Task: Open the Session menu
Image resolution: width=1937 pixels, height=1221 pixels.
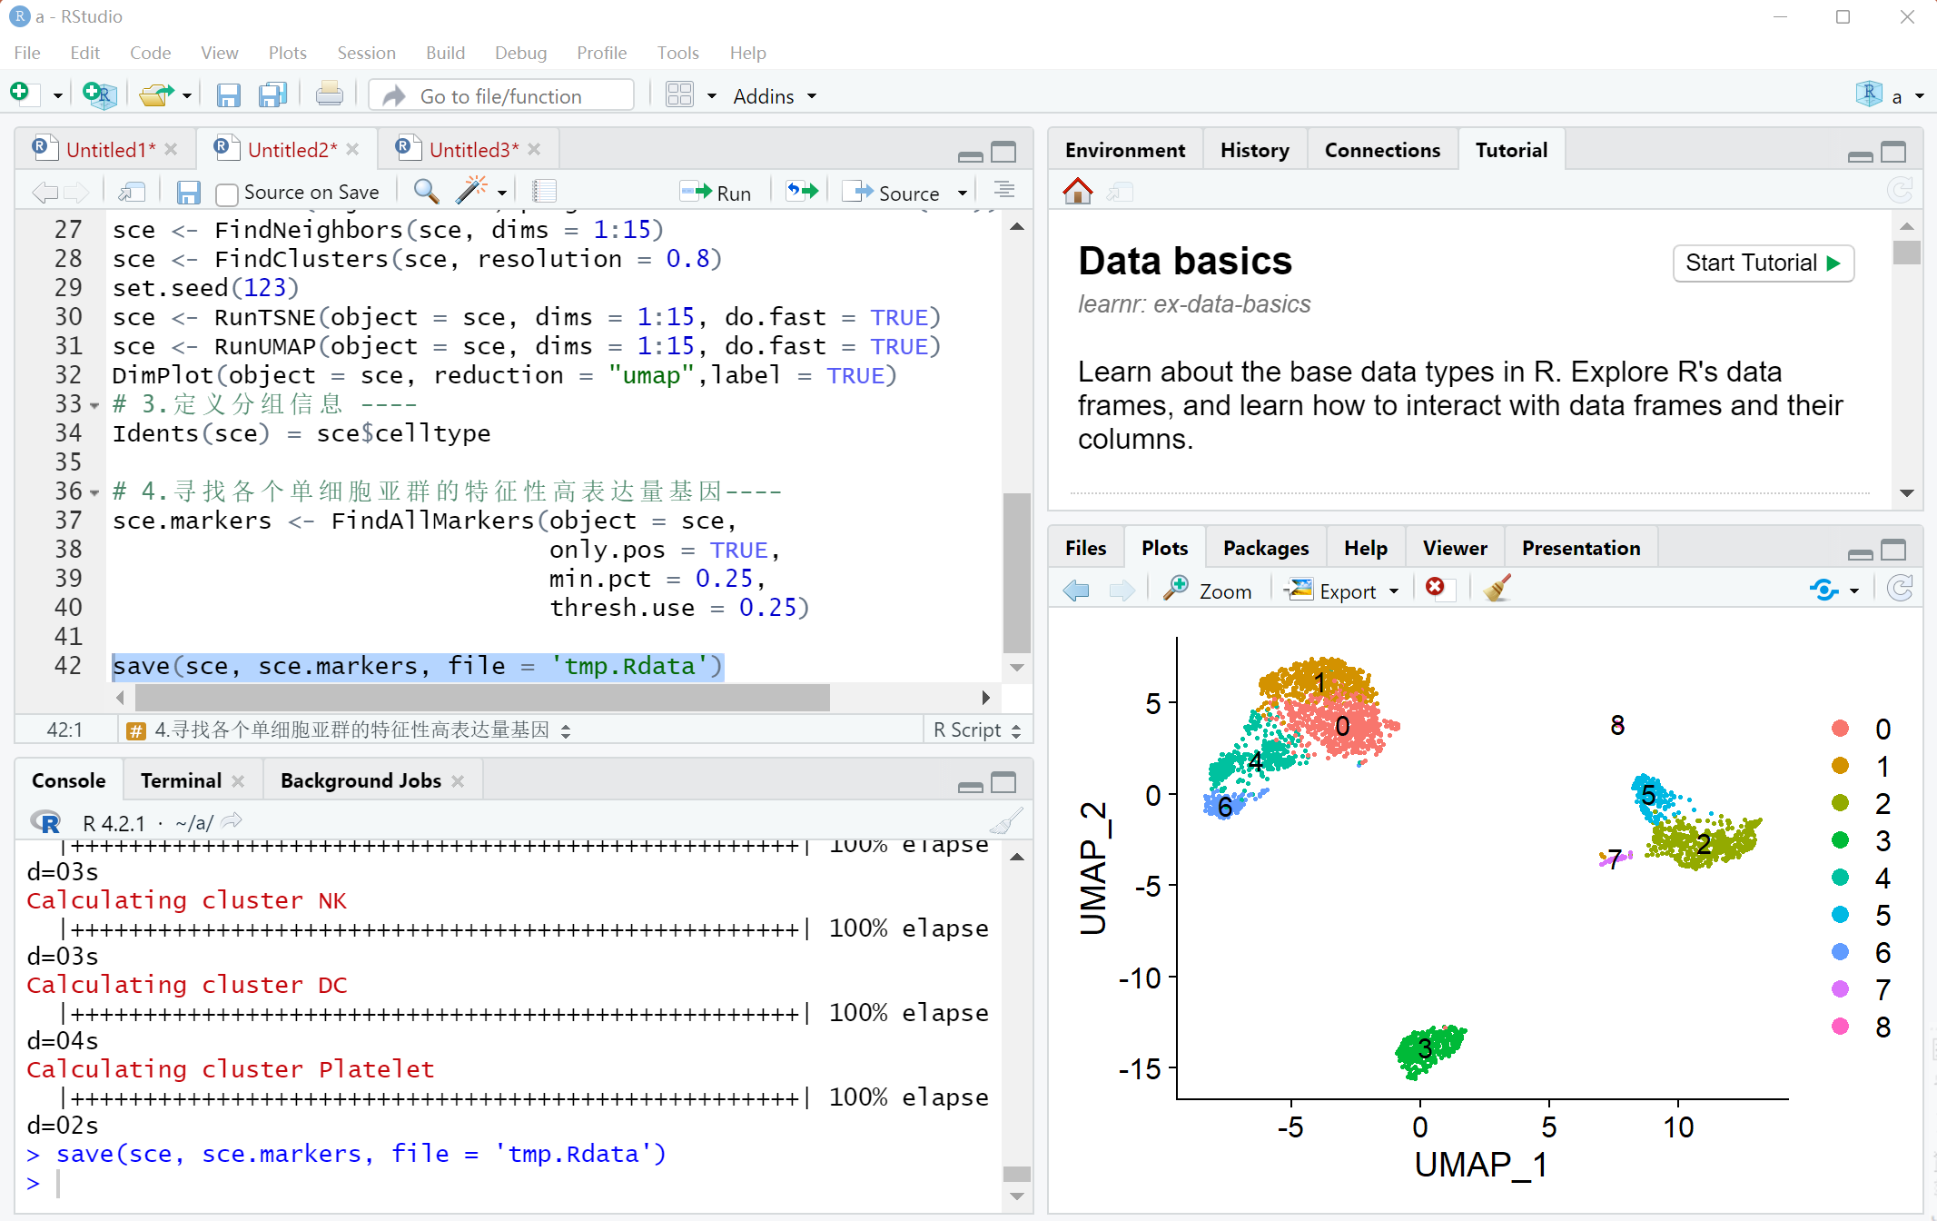Action: (366, 53)
